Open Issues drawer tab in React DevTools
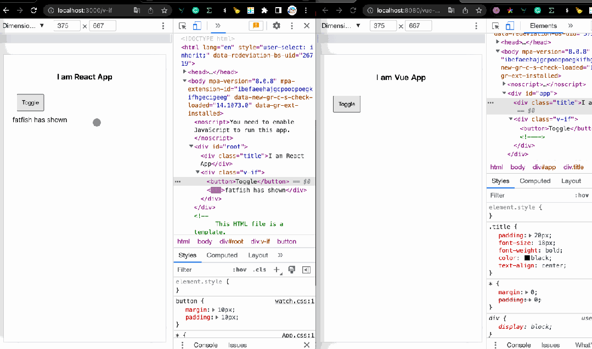 (238, 345)
